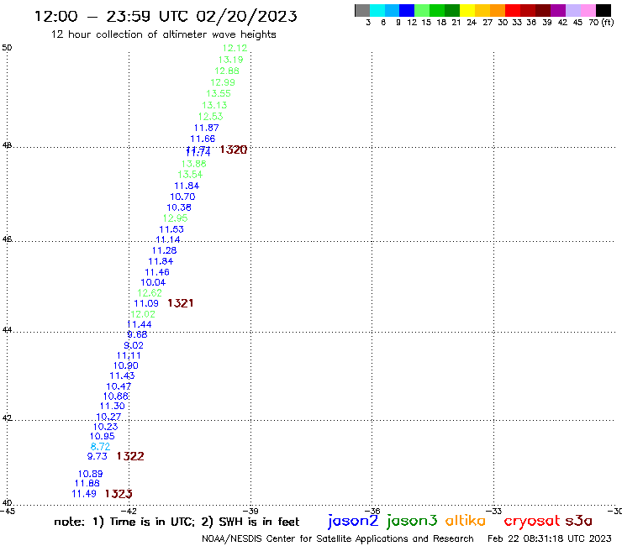
Task: Click the blue value '11.87'
Action: click(207, 128)
